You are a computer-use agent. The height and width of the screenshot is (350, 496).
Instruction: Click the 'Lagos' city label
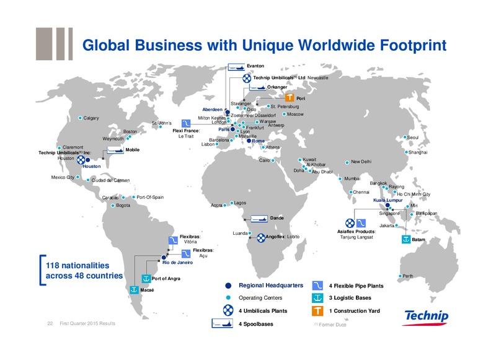coord(240,203)
